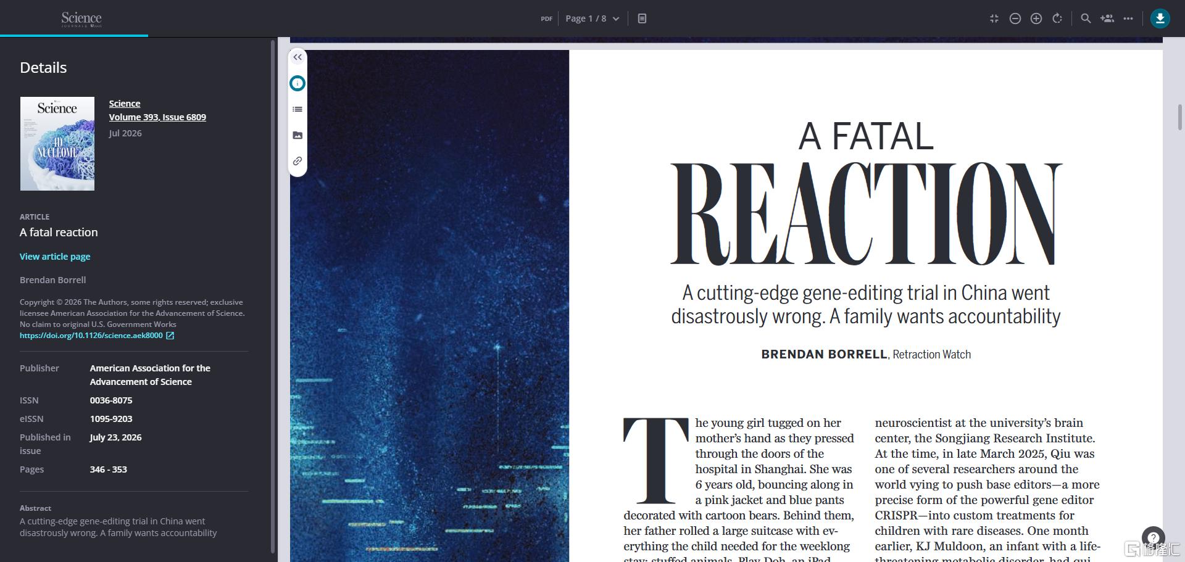Open Volume 393, Issue 6809 link
This screenshot has height=562, width=1185.
pos(157,117)
